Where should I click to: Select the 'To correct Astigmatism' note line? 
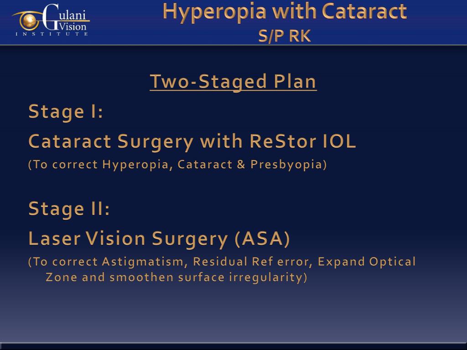tap(222, 262)
